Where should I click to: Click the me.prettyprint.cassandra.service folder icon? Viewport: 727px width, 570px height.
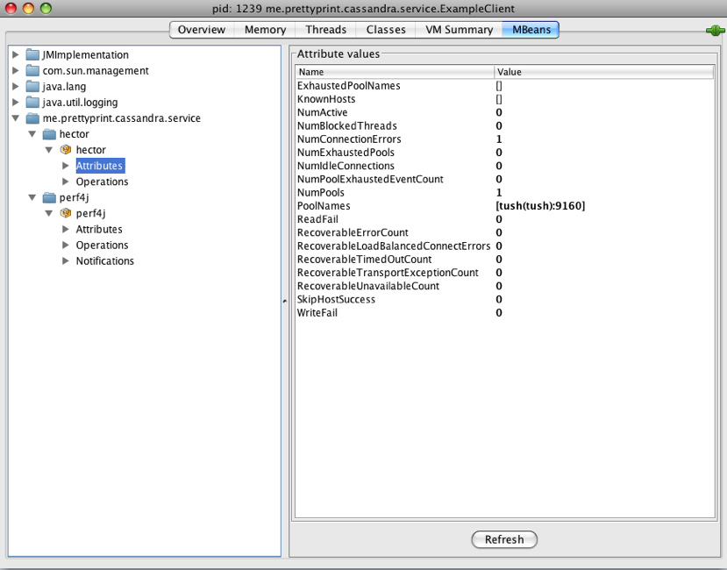32,118
